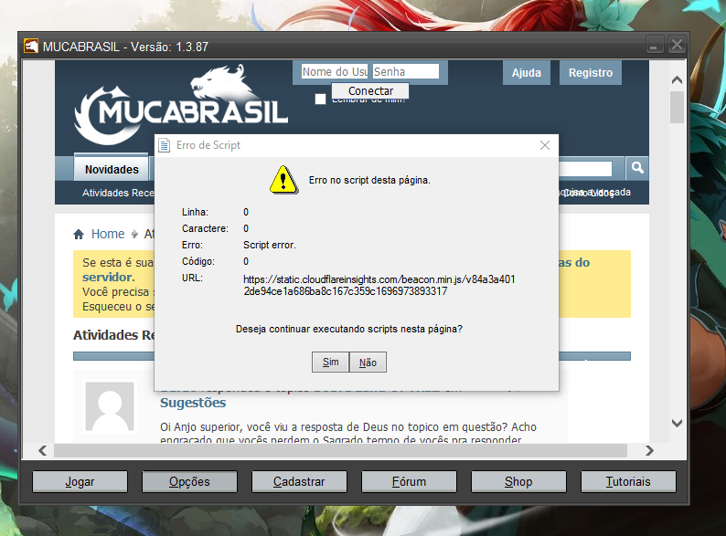This screenshot has width=726, height=536.
Task: Open the Novidades tab
Action: point(112,169)
